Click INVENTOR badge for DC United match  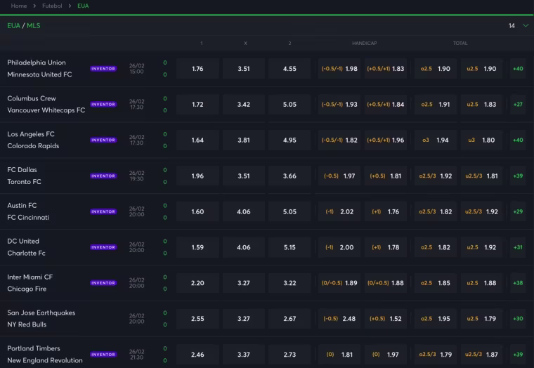coord(103,247)
